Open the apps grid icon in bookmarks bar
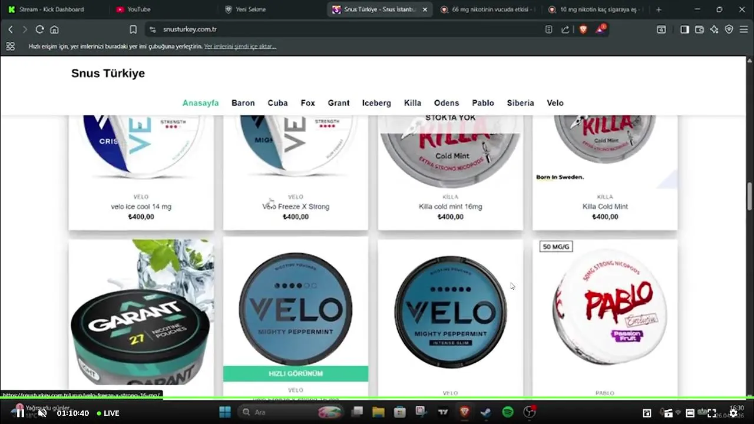This screenshot has width=754, height=424. pos(10,46)
